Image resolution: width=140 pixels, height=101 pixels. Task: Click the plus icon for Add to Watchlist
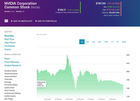(x=12, y=21)
